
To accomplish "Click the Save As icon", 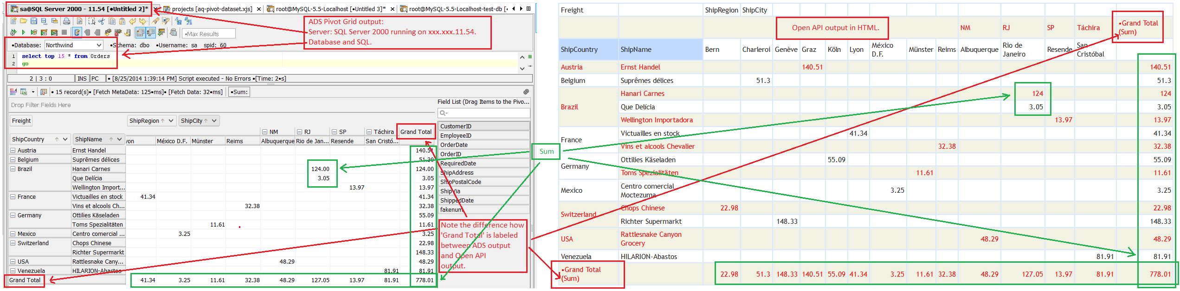I will coord(44,21).
